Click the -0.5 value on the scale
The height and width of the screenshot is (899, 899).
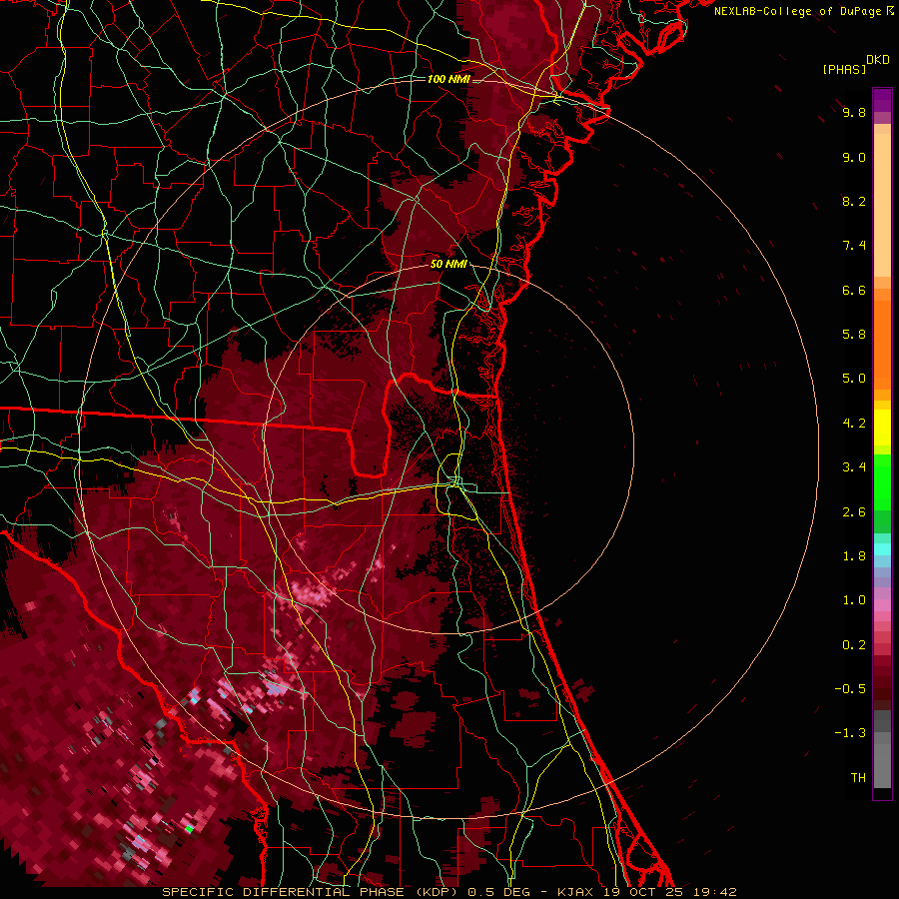pos(850,689)
